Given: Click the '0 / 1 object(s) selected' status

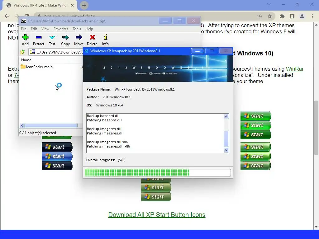Looking at the screenshot, I should tap(38, 133).
